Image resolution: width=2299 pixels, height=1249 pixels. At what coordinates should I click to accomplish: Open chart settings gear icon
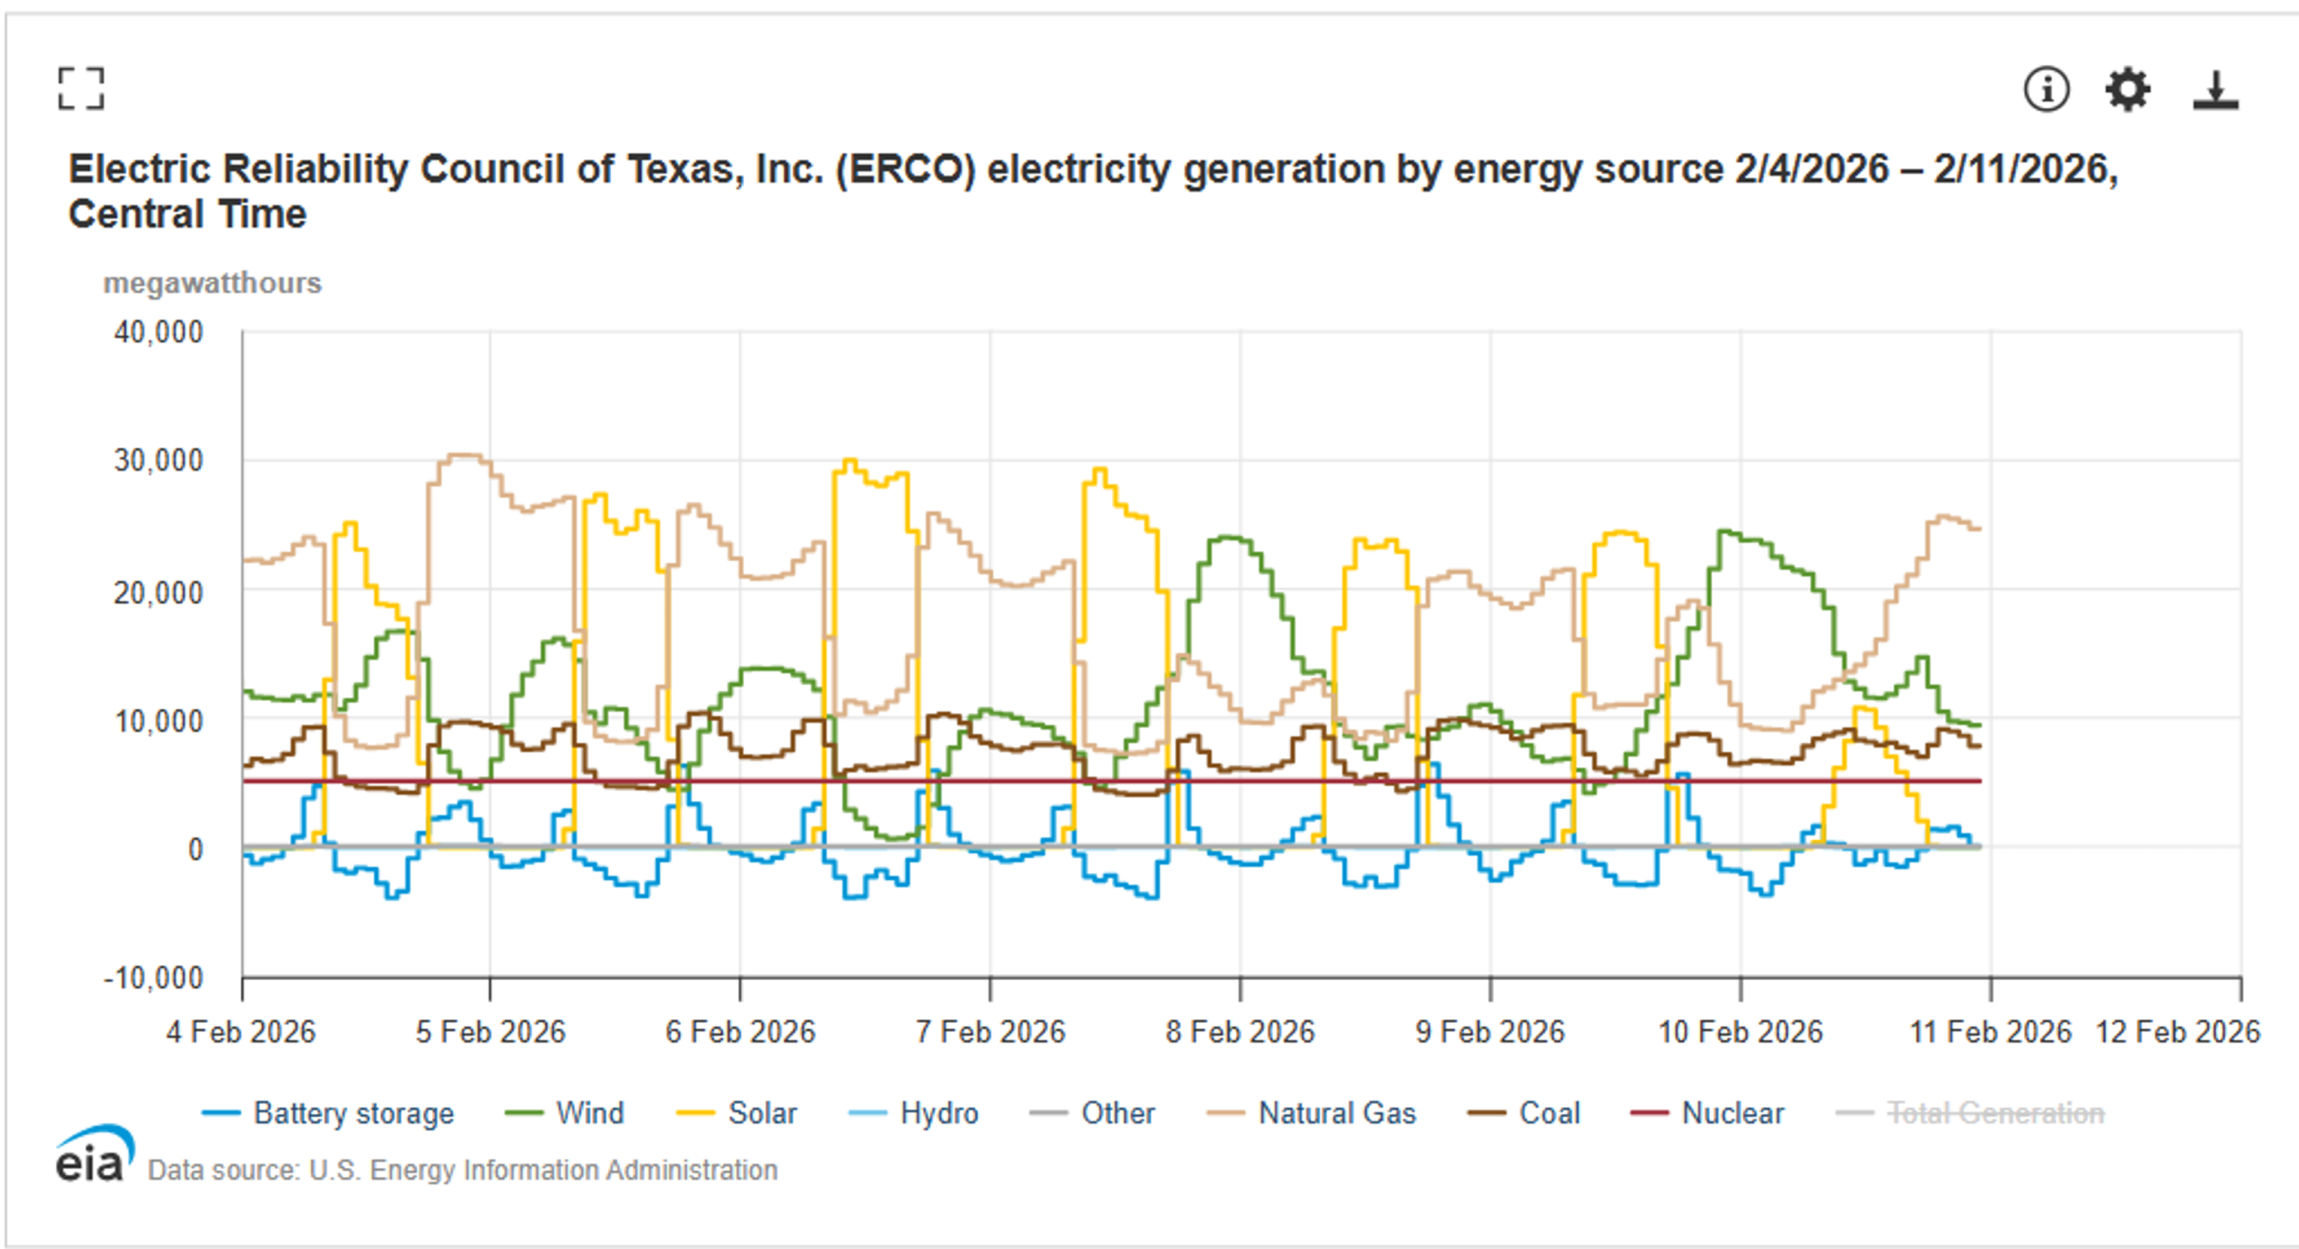coord(2128,89)
